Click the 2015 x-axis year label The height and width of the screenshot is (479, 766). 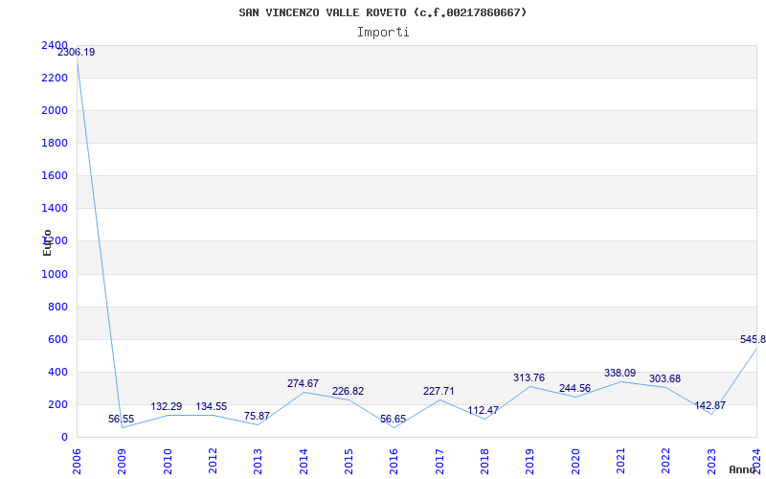(349, 461)
